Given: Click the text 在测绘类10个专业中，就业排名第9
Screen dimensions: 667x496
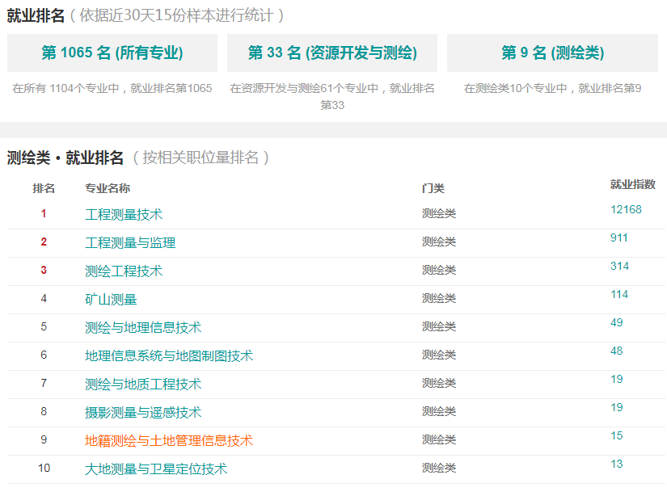Looking at the screenshot, I should tap(552, 88).
